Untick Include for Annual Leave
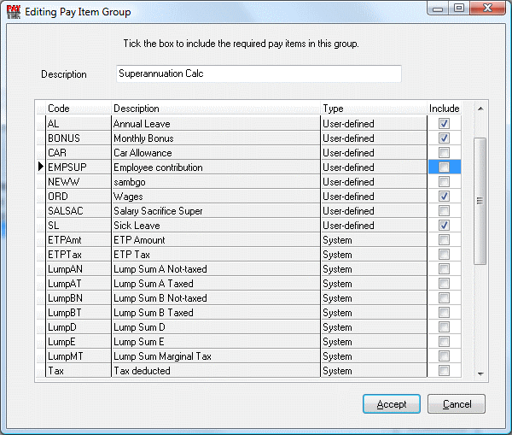 [444, 124]
